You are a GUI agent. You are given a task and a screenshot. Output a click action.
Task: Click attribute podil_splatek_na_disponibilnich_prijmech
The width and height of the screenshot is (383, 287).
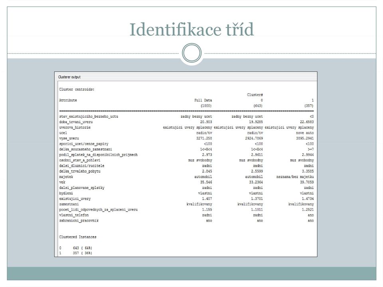98,155
